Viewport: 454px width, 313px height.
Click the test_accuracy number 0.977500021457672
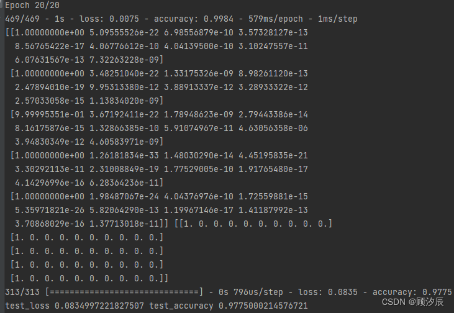pos(264,306)
